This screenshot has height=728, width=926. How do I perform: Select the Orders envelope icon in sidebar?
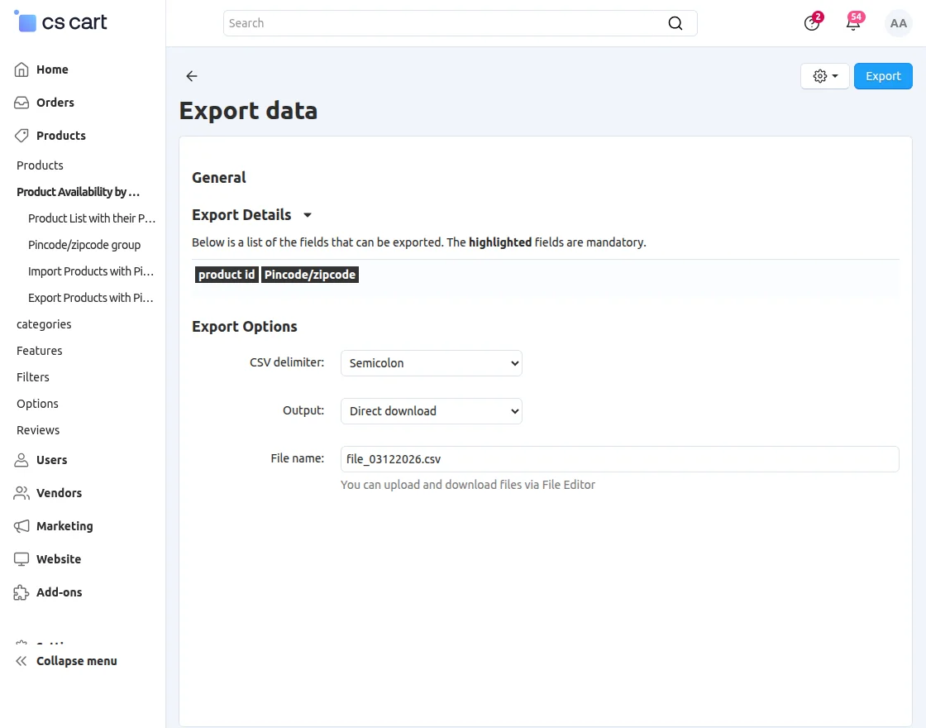(x=20, y=103)
